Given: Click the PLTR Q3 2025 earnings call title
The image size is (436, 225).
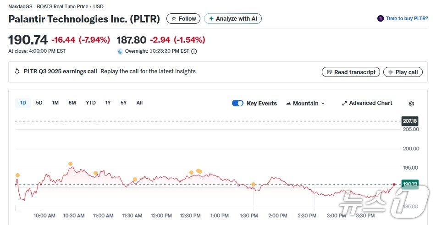Looking at the screenshot, I should pos(60,71).
